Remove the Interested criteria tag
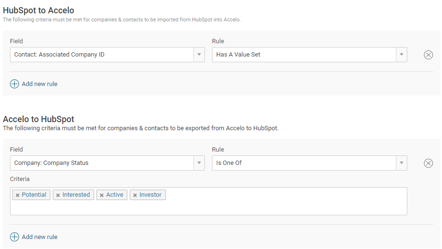Image resolution: width=442 pixels, height=249 pixels. [x=58, y=195]
